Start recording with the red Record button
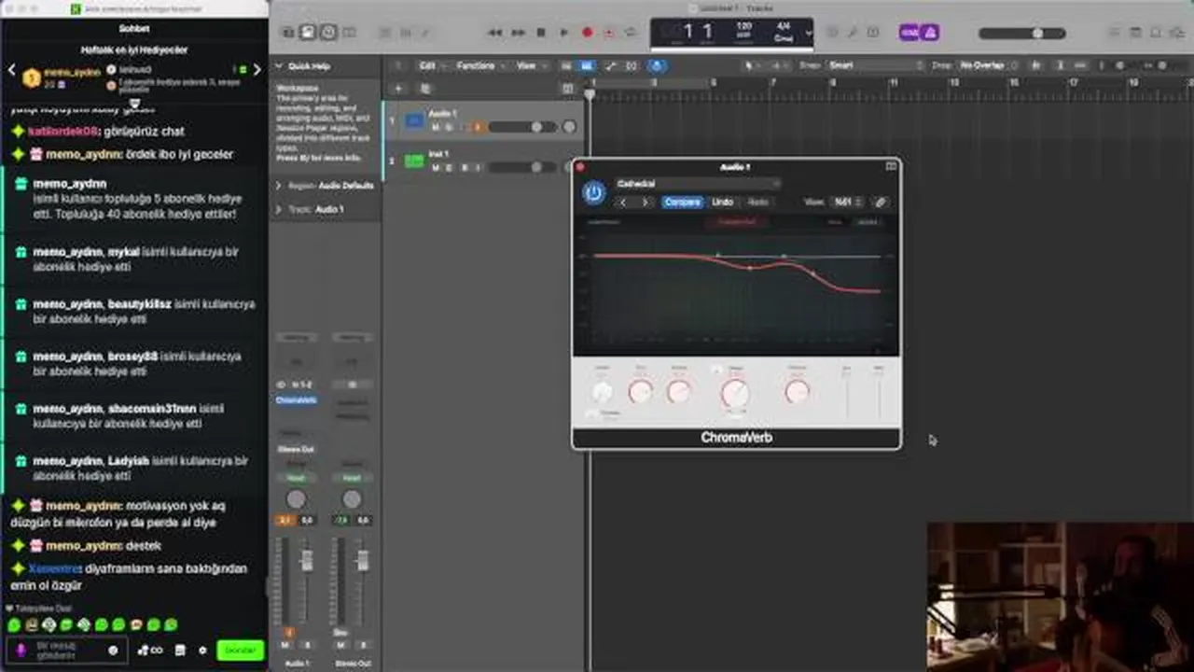Image resolution: width=1194 pixels, height=672 pixels. [587, 33]
